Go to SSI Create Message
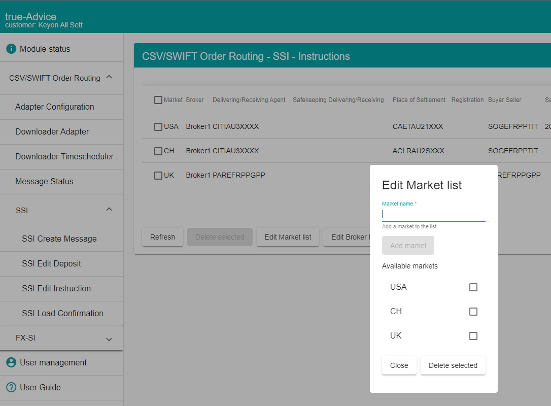 [61, 239]
